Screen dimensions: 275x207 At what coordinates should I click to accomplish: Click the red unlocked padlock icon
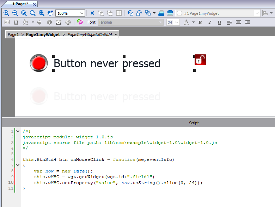200,59
